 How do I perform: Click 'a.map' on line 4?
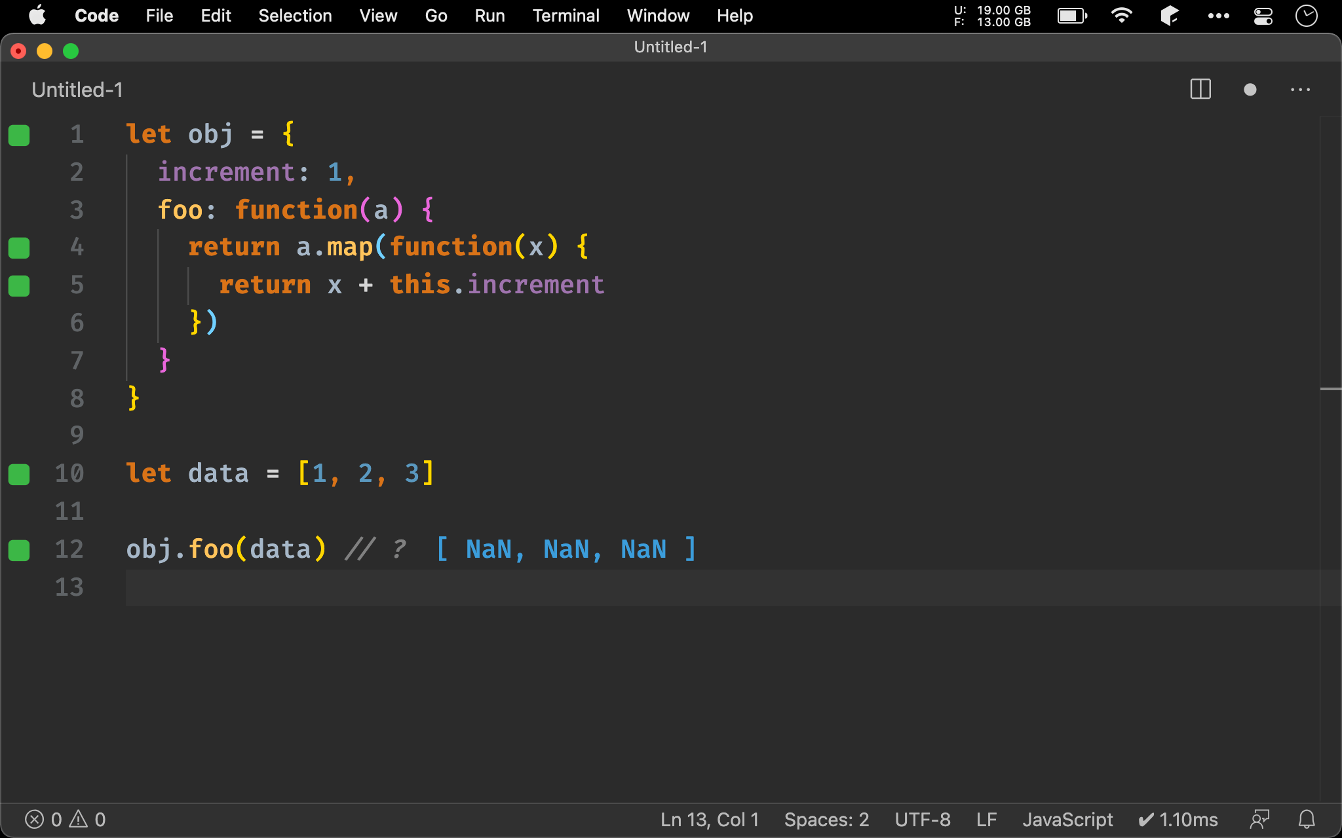[334, 247]
